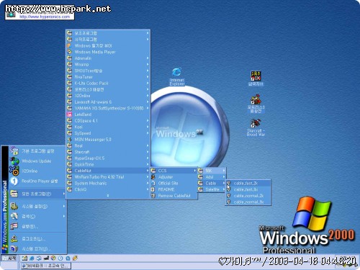The width and height of the screenshot is (360, 270).
Task: Expand the QuickTime submenu arrow
Action: coord(148,164)
